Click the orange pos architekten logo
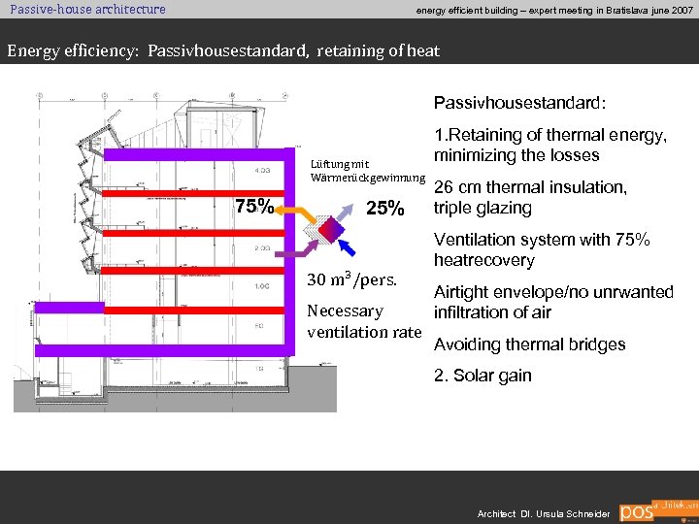 coord(658,510)
